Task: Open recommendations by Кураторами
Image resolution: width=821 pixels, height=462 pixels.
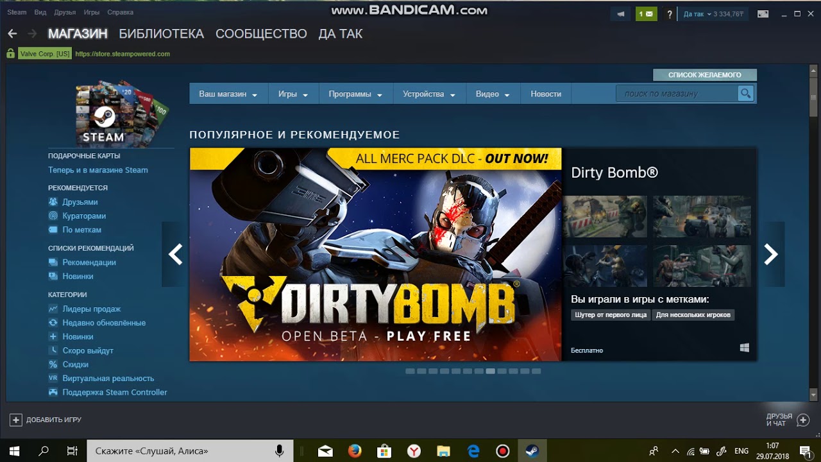Action: point(84,216)
